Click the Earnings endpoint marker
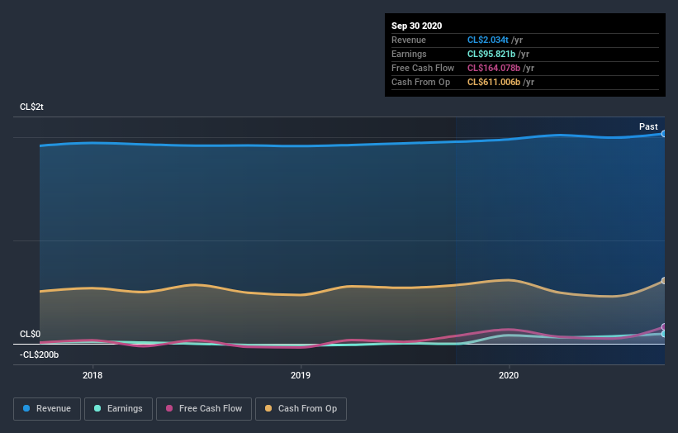678x433 pixels. 663,334
